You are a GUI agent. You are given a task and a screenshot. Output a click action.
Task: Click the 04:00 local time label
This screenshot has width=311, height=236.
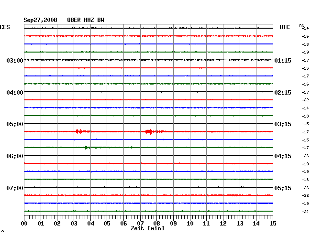coord(15,93)
